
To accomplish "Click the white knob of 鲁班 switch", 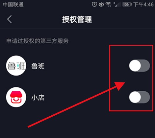I will click(135, 66).
